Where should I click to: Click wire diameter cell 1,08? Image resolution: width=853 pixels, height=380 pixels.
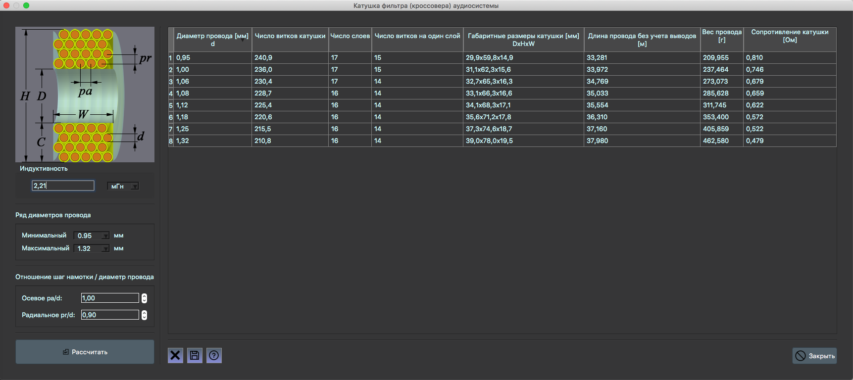point(213,94)
